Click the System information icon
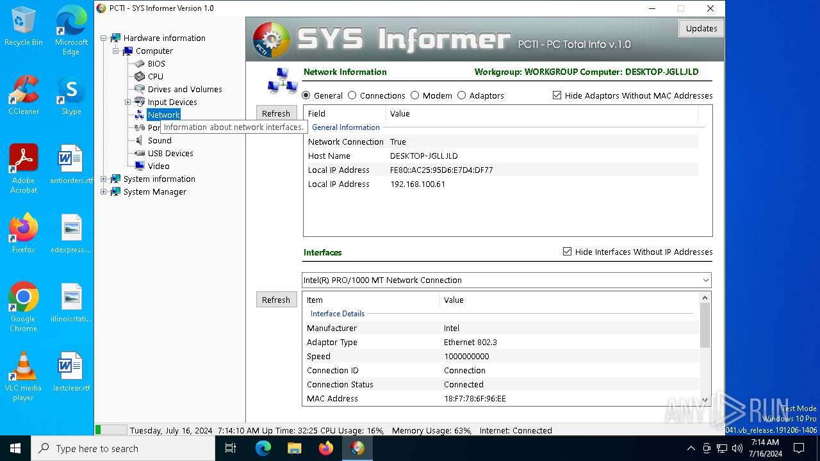 pyautogui.click(x=115, y=179)
